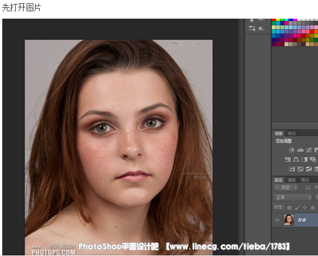Add a Posterize adjustment layer

point(300,169)
